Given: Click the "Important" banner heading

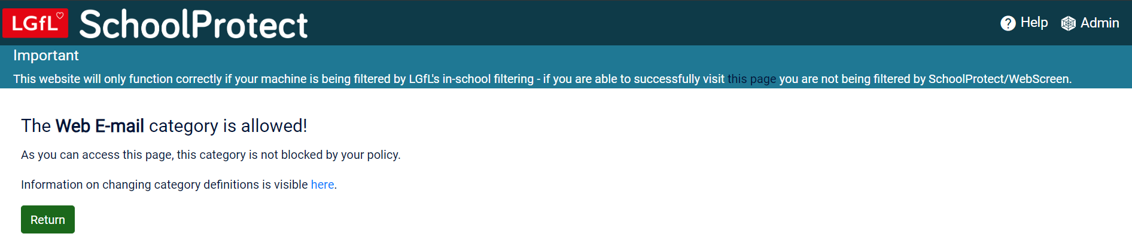Looking at the screenshot, I should coord(46,56).
